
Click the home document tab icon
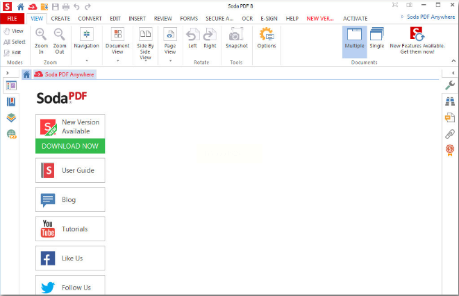click(26, 74)
